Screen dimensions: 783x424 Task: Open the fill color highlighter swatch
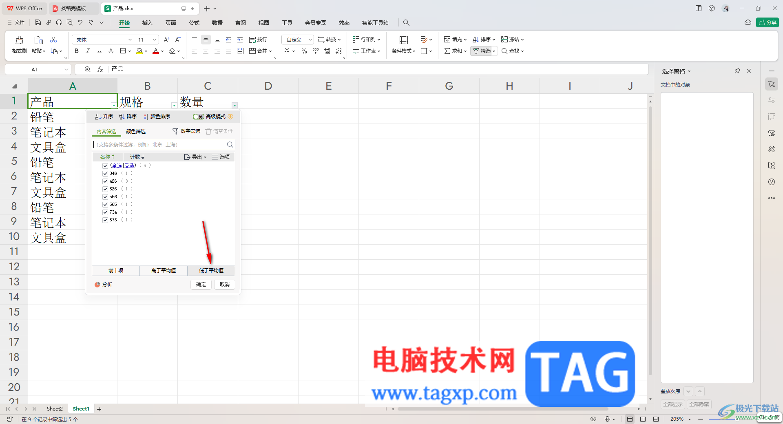pos(139,51)
